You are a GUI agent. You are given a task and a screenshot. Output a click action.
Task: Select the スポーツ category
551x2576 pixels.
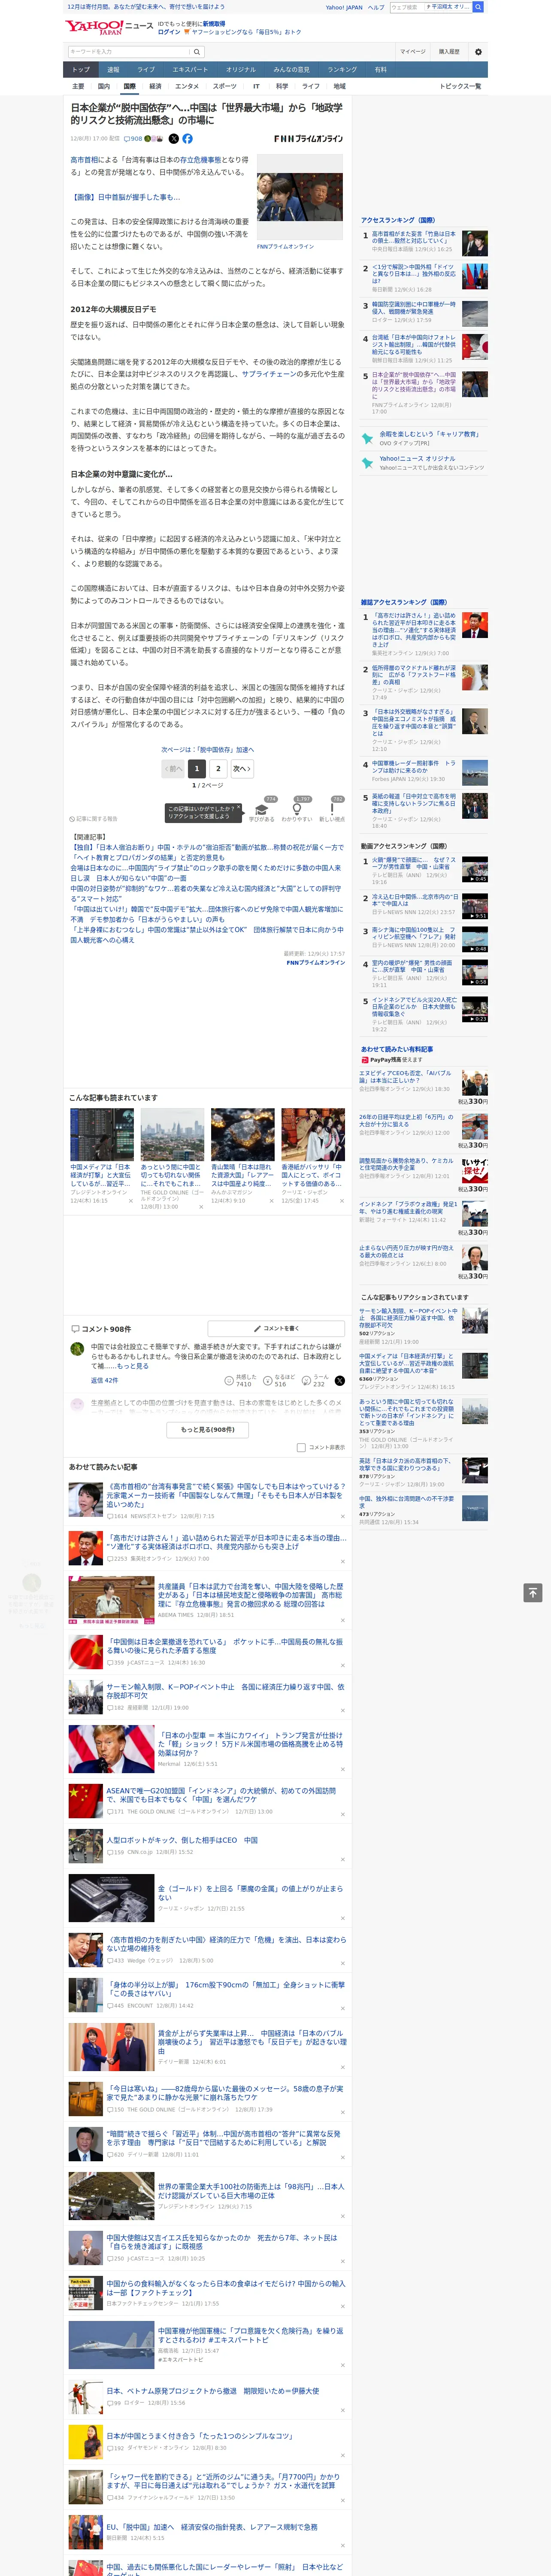click(x=224, y=86)
